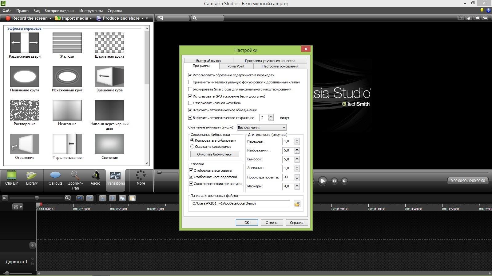
Task: Click the timeline zoom-out magnifier icon
Action: pos(5,198)
